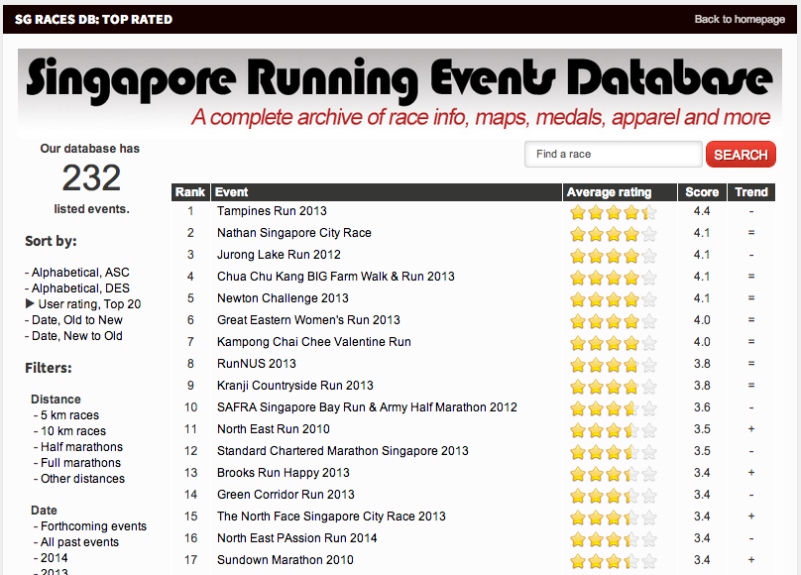801x575 pixels.
Task: Open SAFRA Singapore Bay Run & Army Half Marathon
Action: point(368,407)
